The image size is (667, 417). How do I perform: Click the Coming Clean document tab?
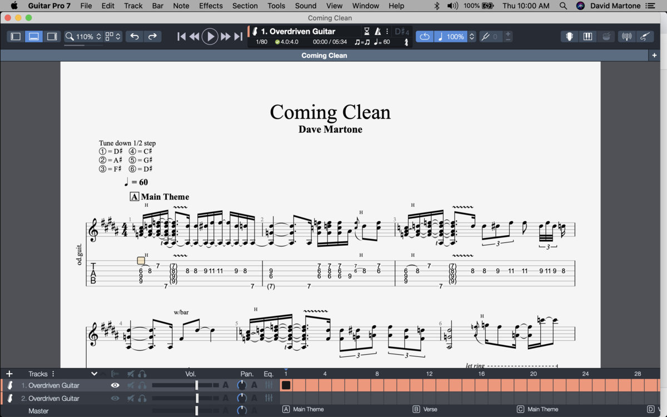[324, 56]
